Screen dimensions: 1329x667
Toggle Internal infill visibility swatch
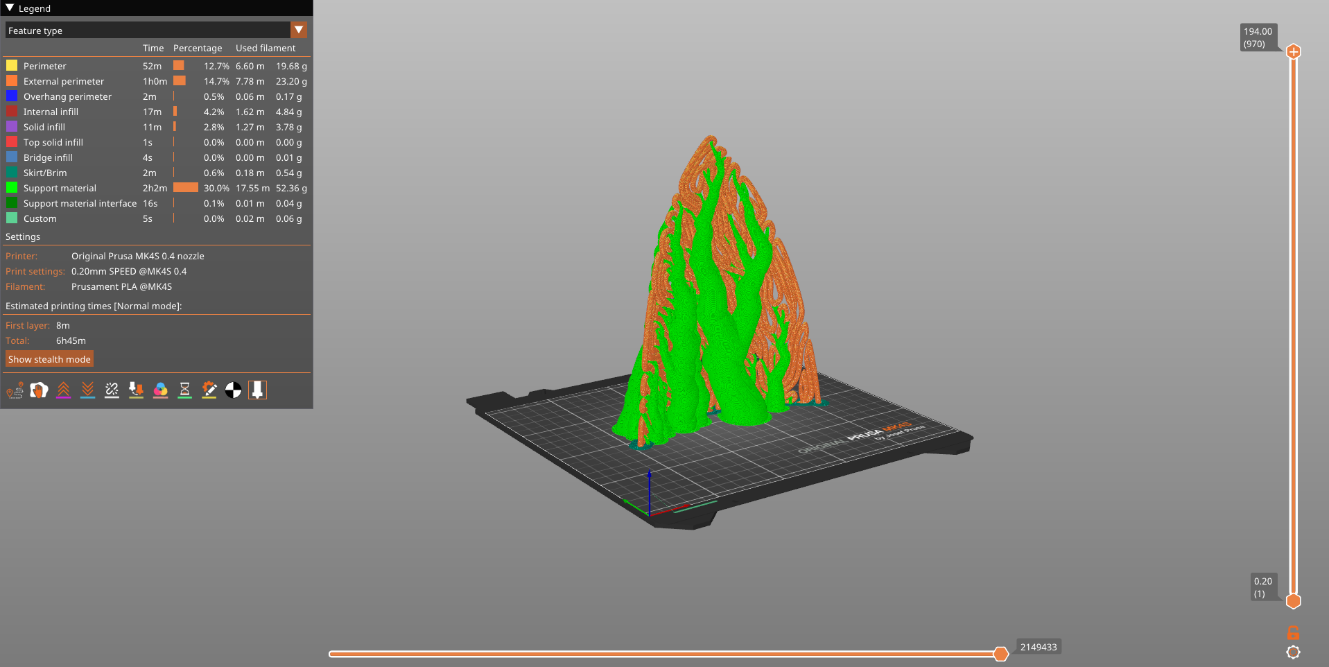click(12, 112)
